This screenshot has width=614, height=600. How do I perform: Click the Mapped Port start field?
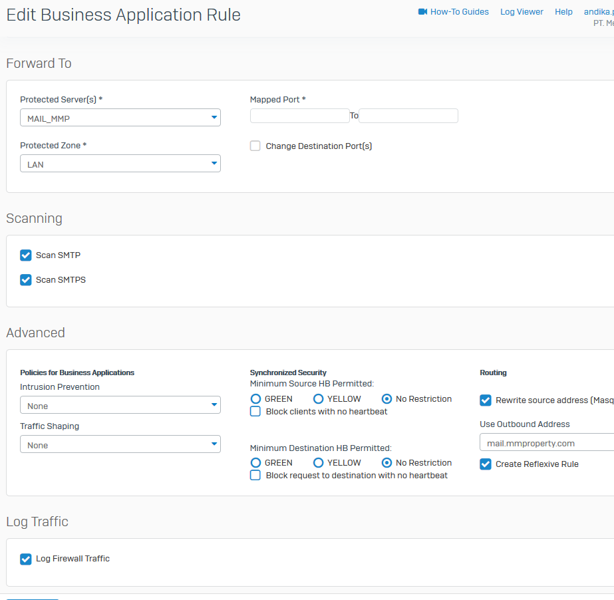coord(299,116)
